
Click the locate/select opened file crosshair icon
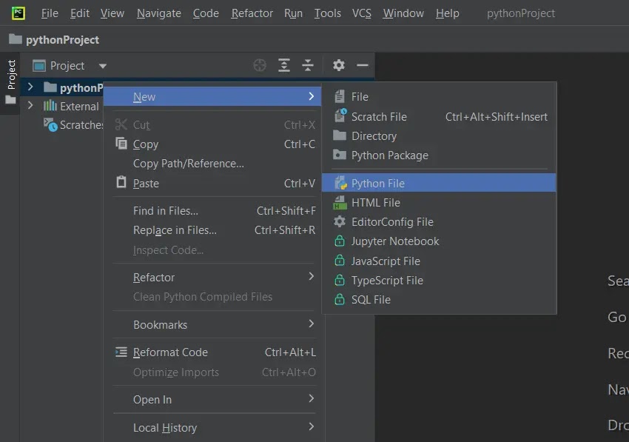pos(260,65)
